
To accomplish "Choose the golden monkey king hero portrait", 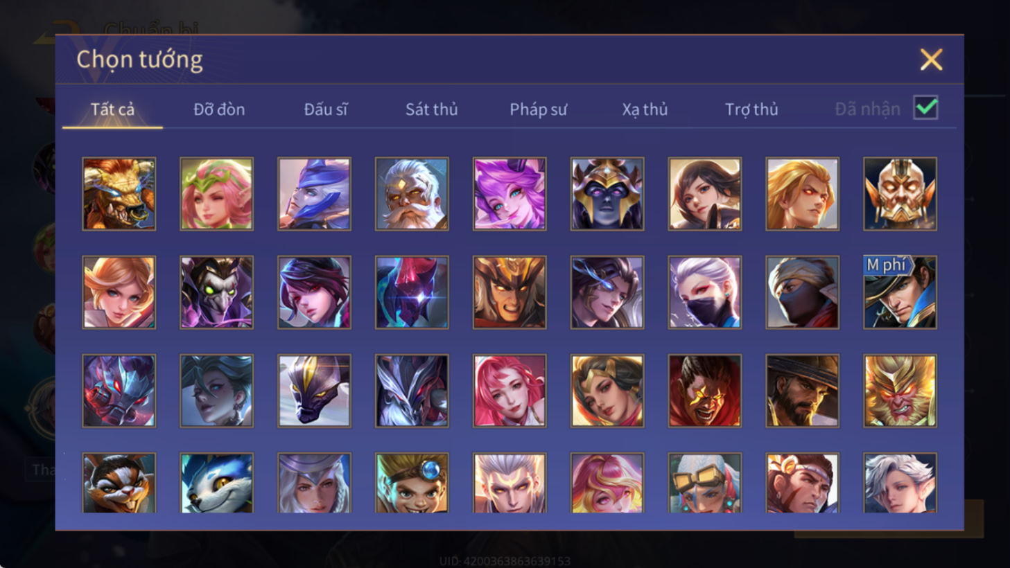I will click(900, 391).
